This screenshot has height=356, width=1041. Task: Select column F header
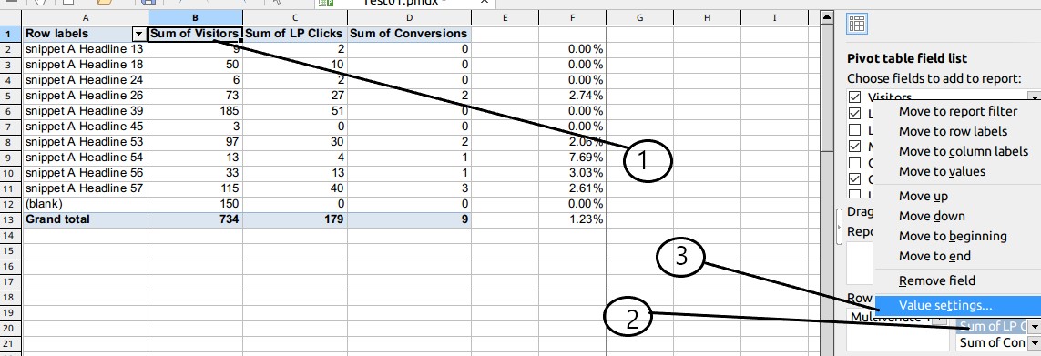pyautogui.click(x=572, y=18)
